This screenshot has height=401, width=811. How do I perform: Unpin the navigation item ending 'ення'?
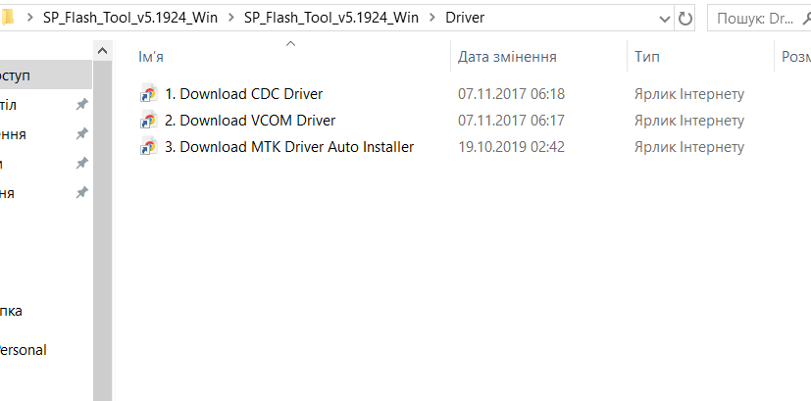[x=81, y=134]
